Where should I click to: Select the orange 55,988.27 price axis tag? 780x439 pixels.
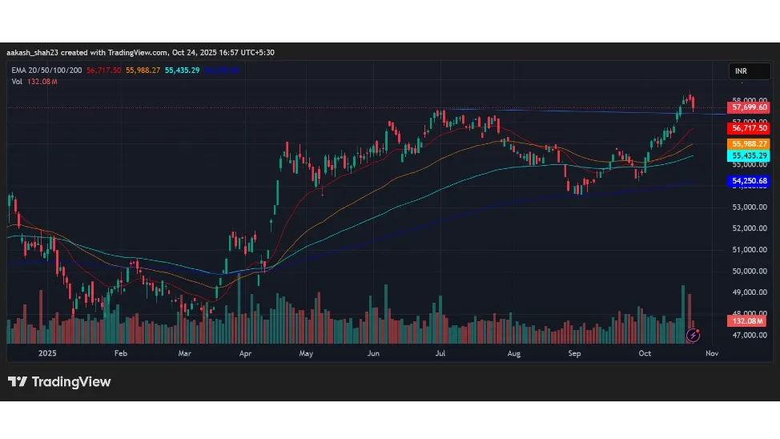click(x=749, y=143)
